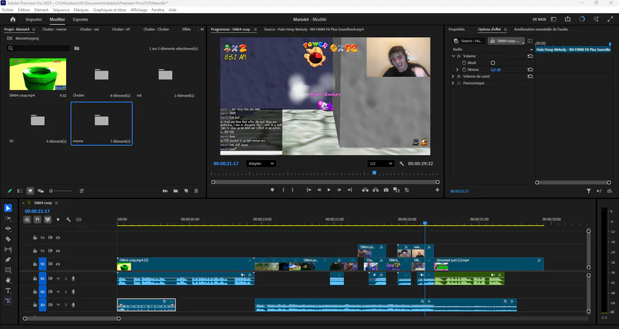Expand the Panoramique effect
Screen dimensions: 619x329
pos(453,83)
